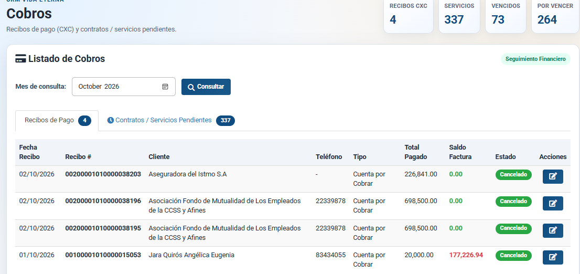The height and width of the screenshot is (274, 580).
Task: Click the Seguimiento Financiero badge
Action: click(535, 59)
